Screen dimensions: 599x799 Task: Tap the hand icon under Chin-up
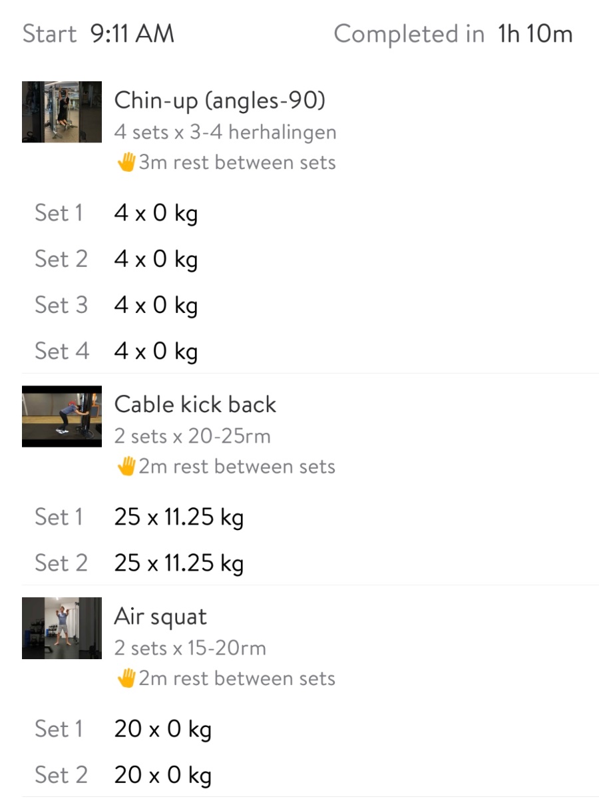[126, 162]
